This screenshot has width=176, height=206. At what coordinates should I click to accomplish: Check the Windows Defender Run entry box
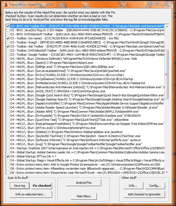point(8,59)
